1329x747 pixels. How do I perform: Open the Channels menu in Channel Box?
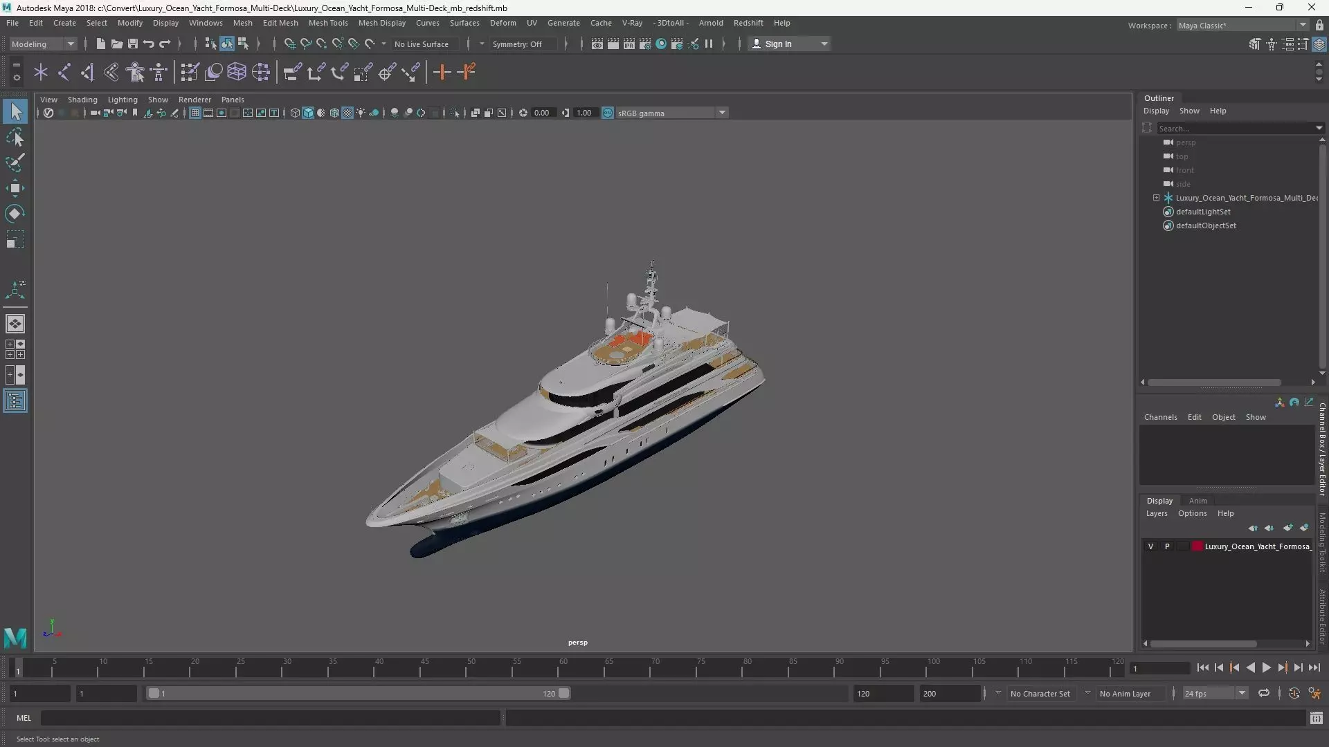tap(1160, 417)
